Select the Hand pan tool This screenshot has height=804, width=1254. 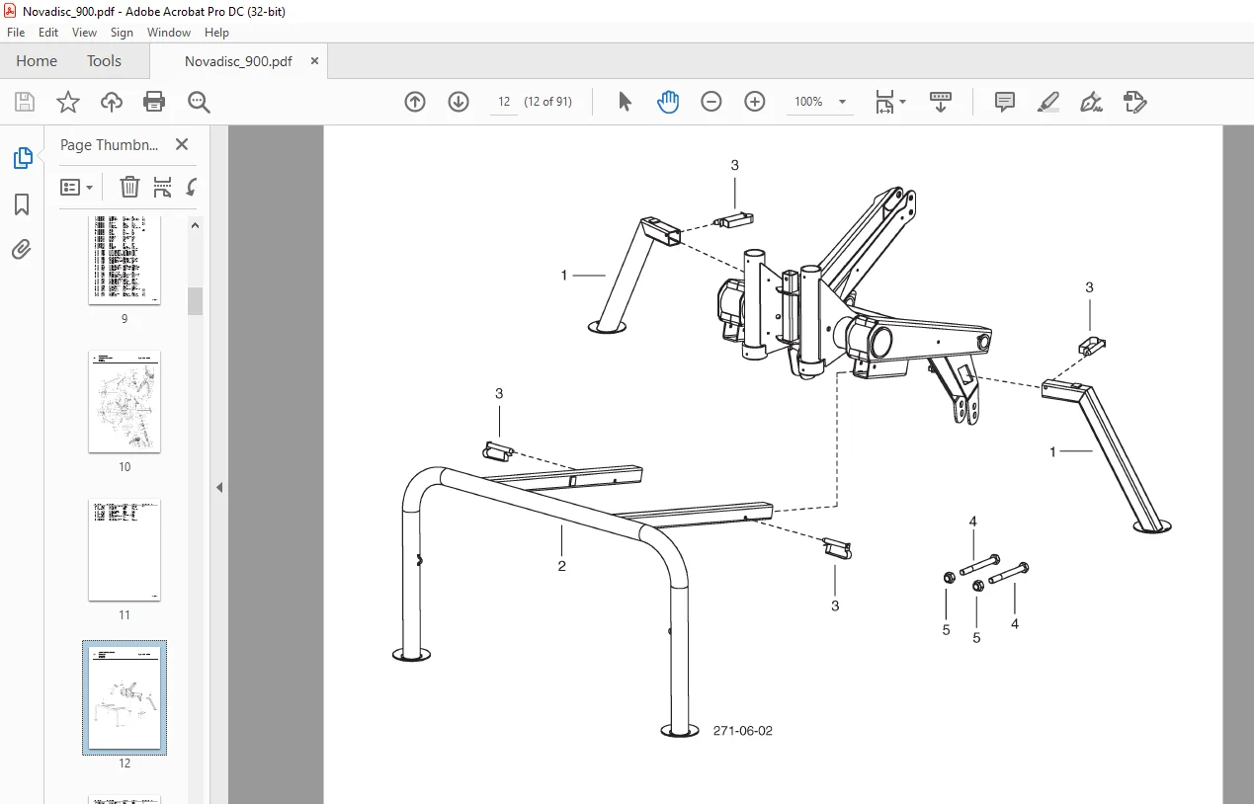tap(668, 102)
